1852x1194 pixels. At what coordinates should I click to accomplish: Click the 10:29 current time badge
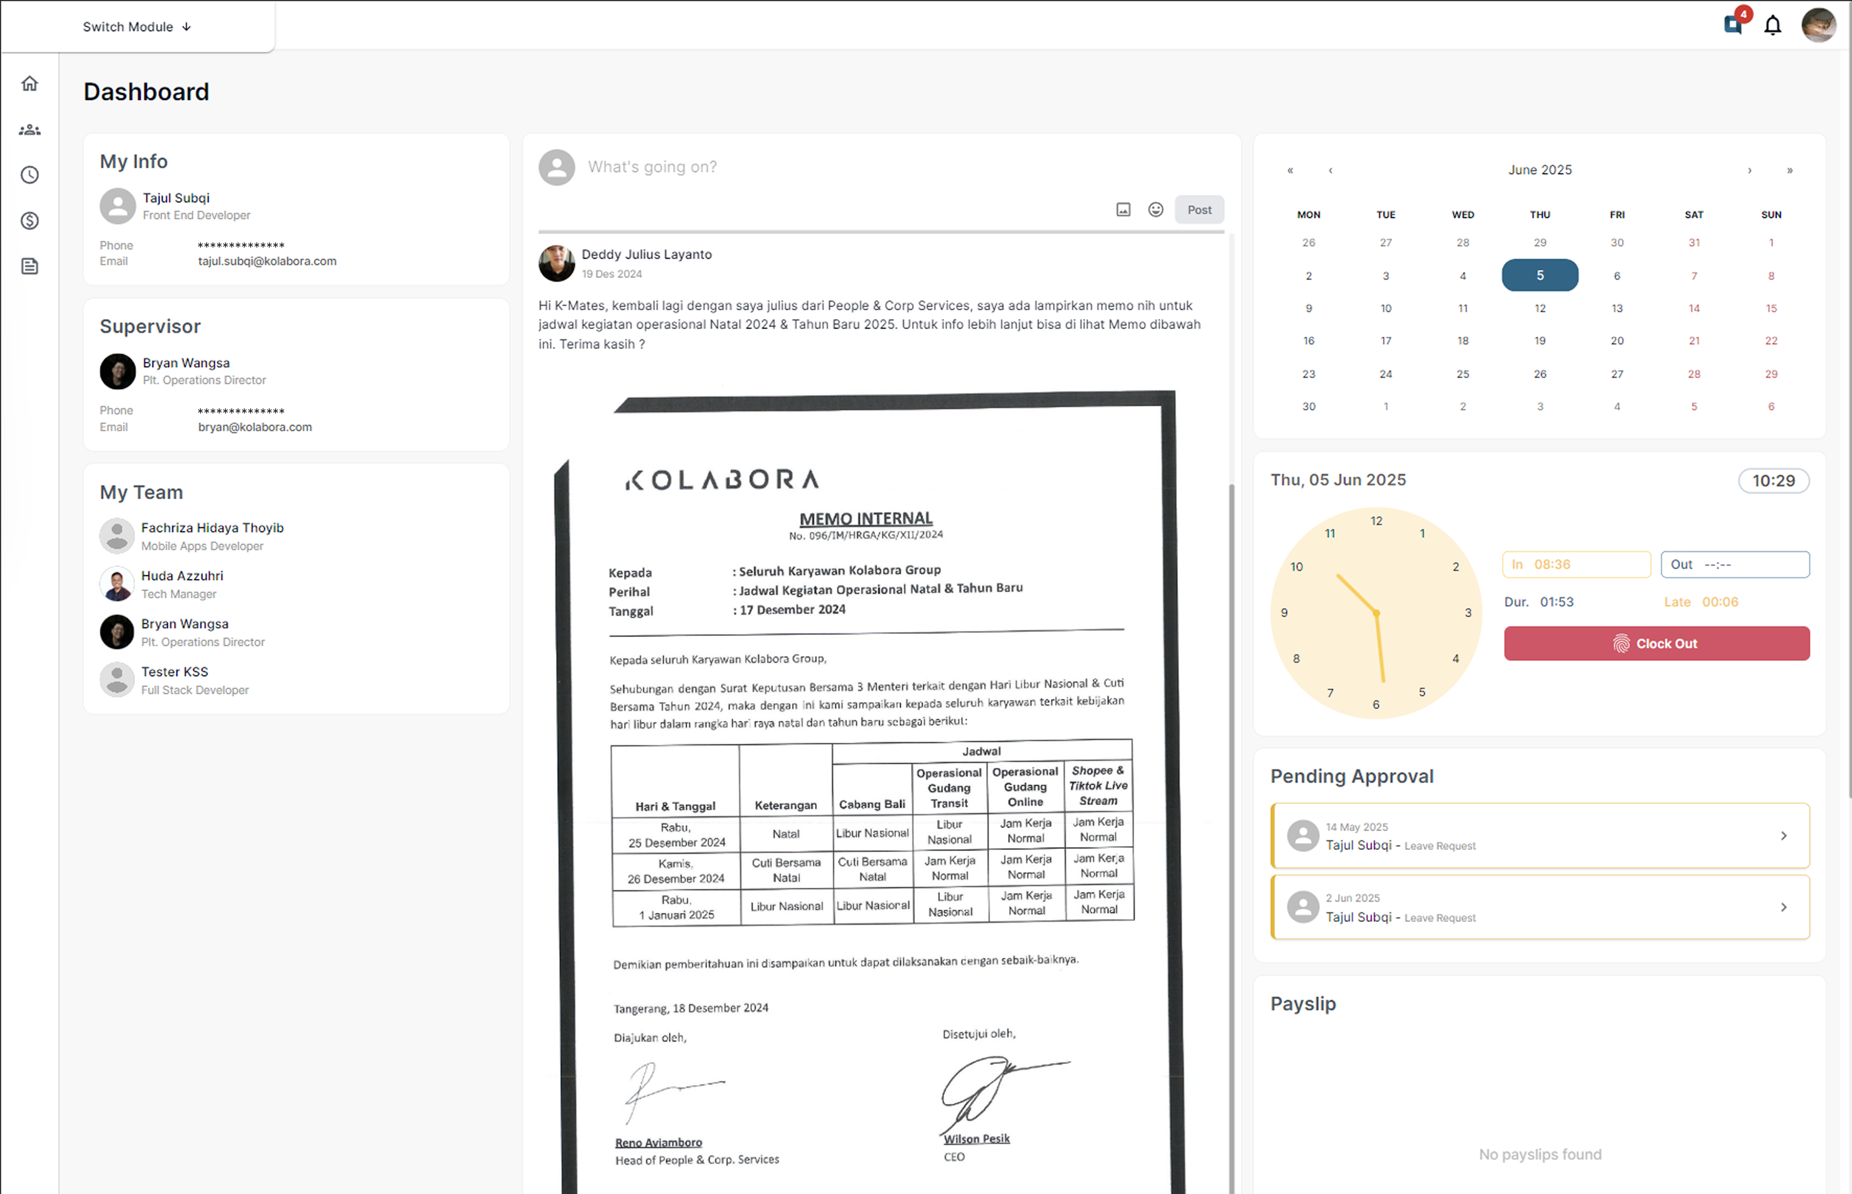1774,481
